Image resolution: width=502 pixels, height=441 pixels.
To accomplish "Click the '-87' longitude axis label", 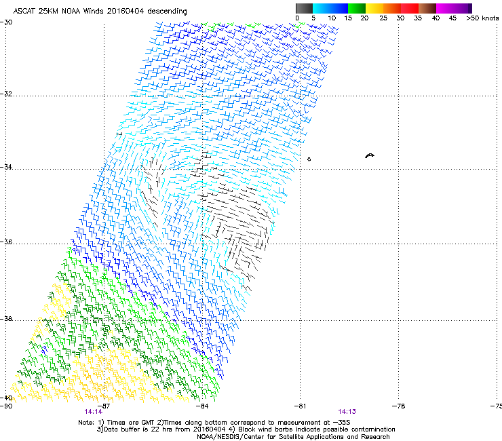I will pyautogui.click(x=104, y=406).
